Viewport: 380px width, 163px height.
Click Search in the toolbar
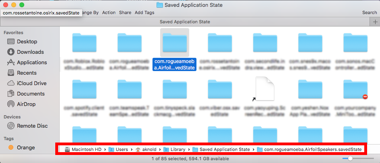tap(370, 12)
